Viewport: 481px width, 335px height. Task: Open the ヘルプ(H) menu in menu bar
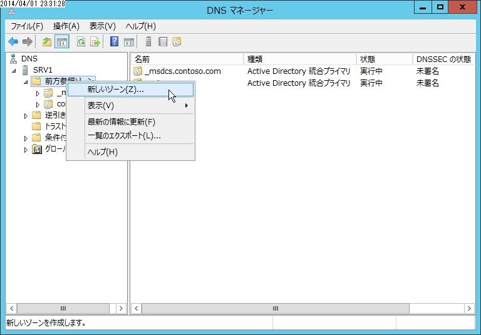tap(140, 26)
